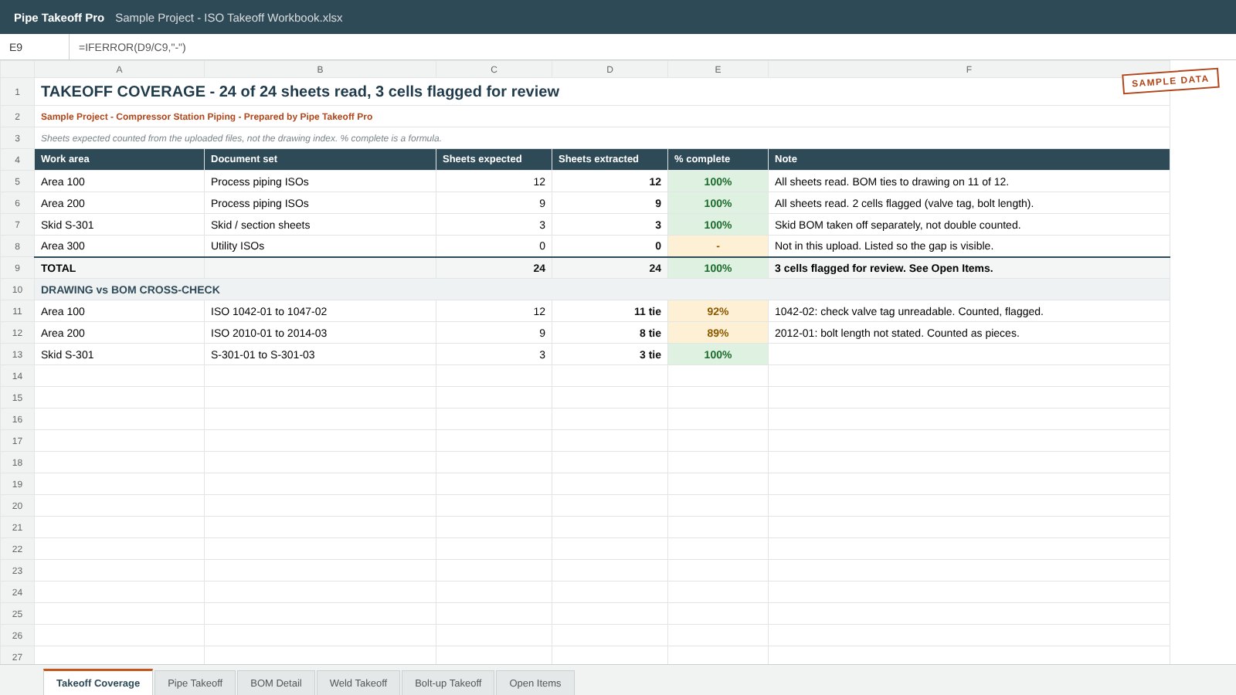Click the '11 tie' cell
Screen dimensions: 1236x695
click(x=610, y=311)
